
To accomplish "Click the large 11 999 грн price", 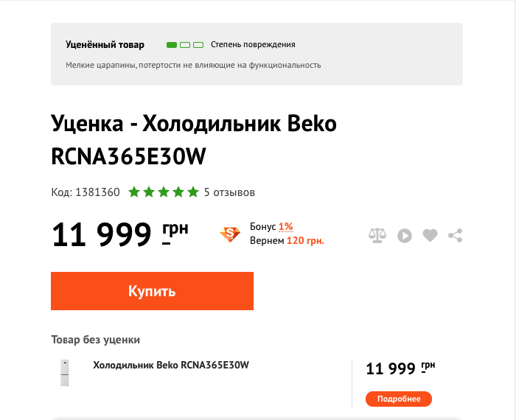I will pos(119,234).
